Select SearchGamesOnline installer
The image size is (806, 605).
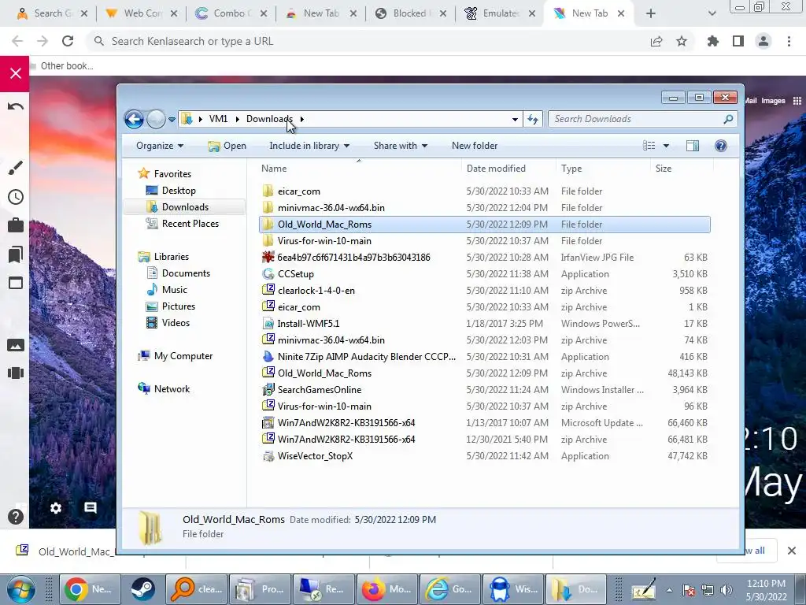coord(484,389)
